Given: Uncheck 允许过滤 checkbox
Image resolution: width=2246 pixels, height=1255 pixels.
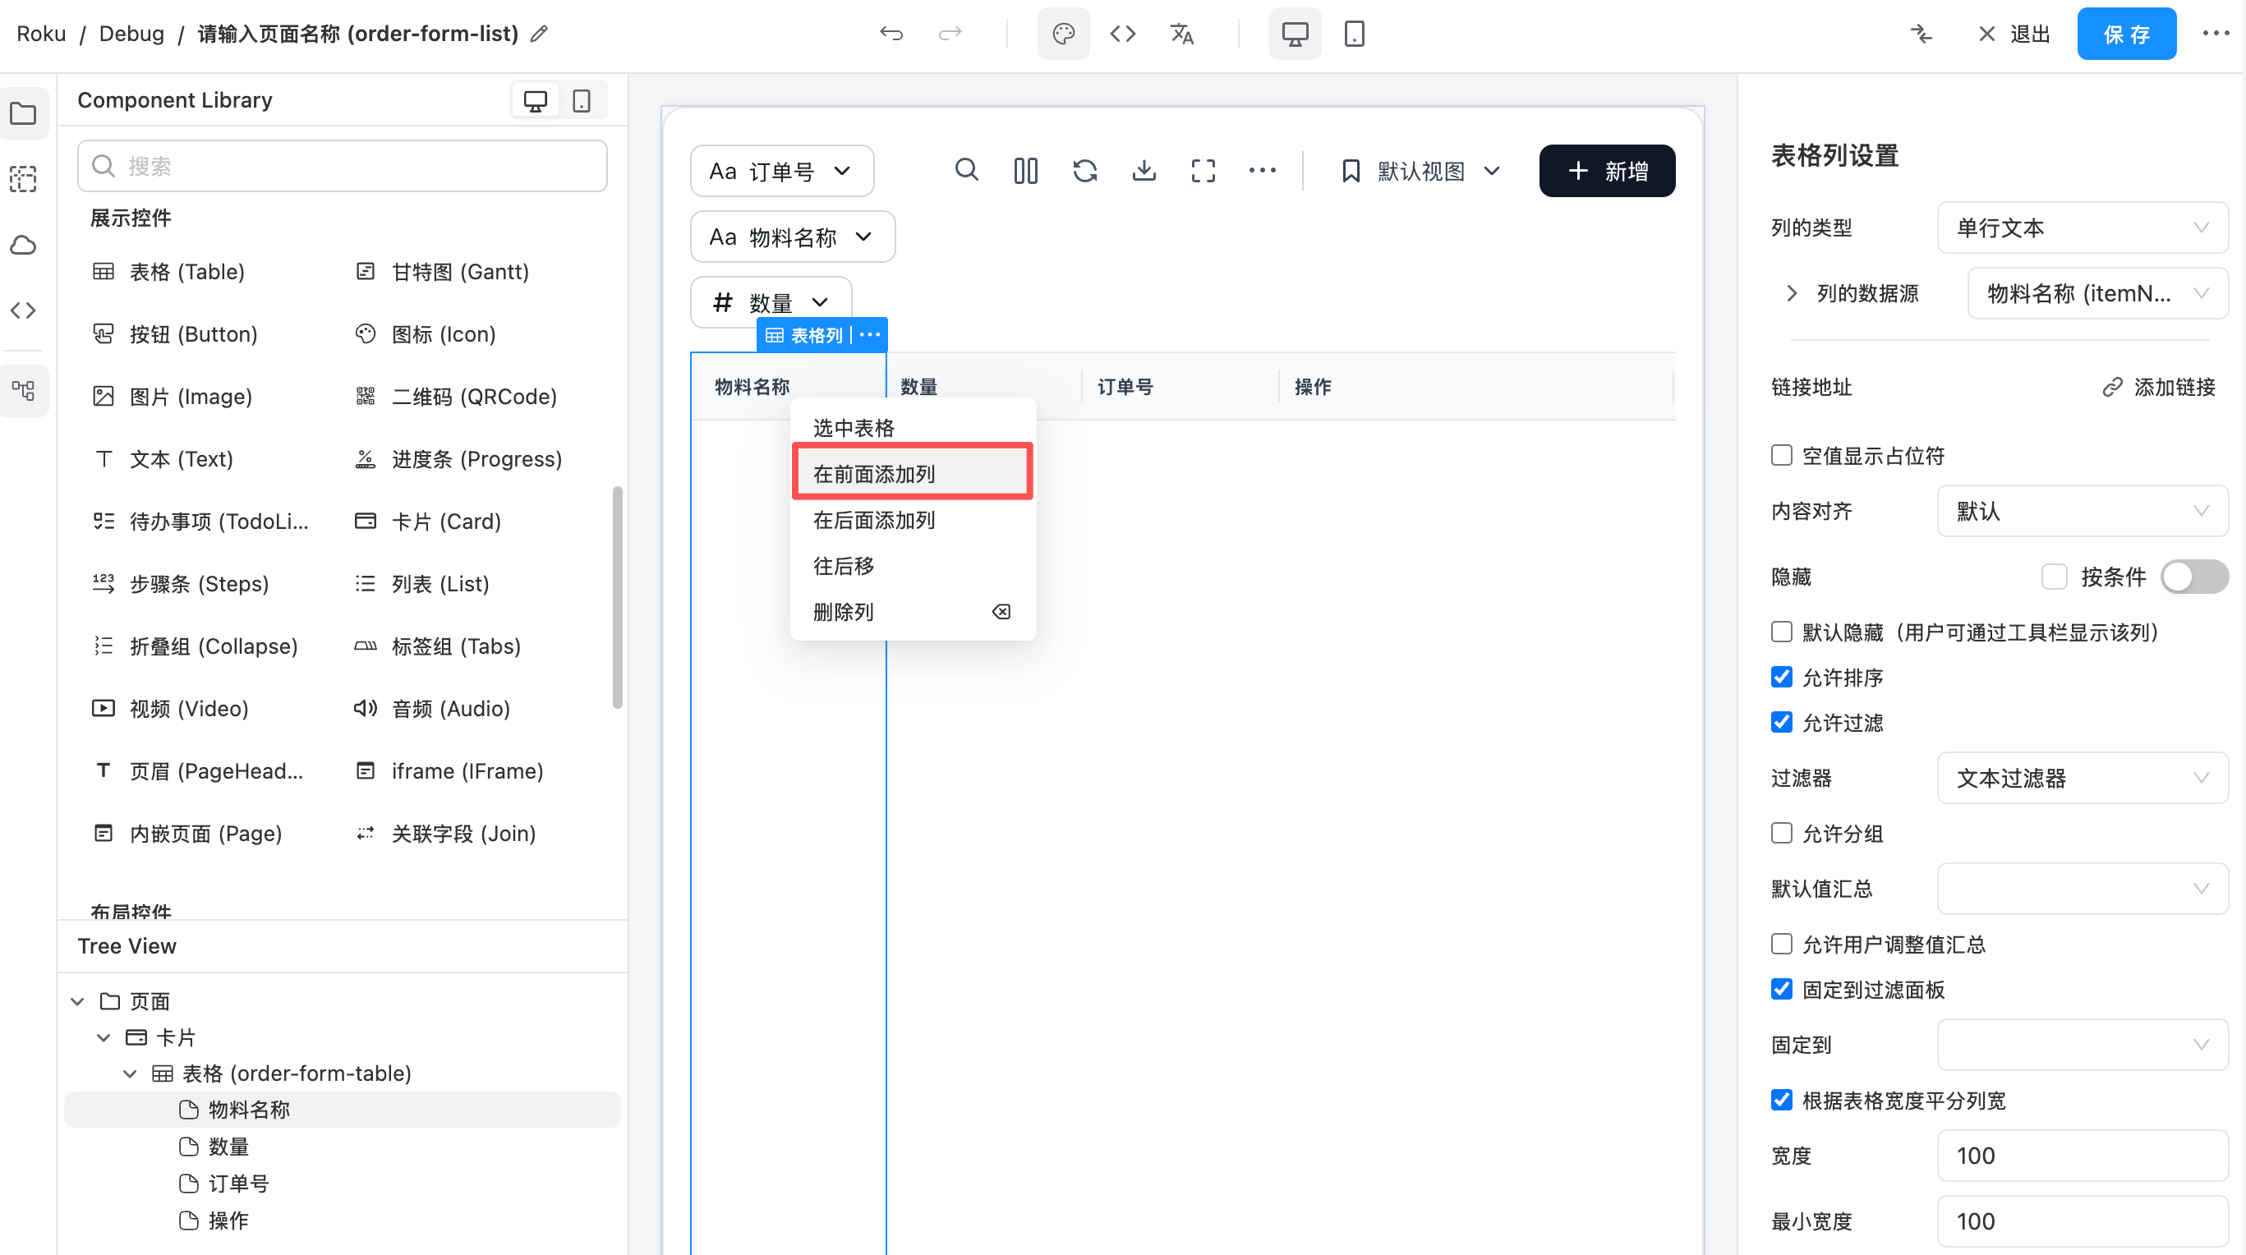Looking at the screenshot, I should (x=1781, y=723).
